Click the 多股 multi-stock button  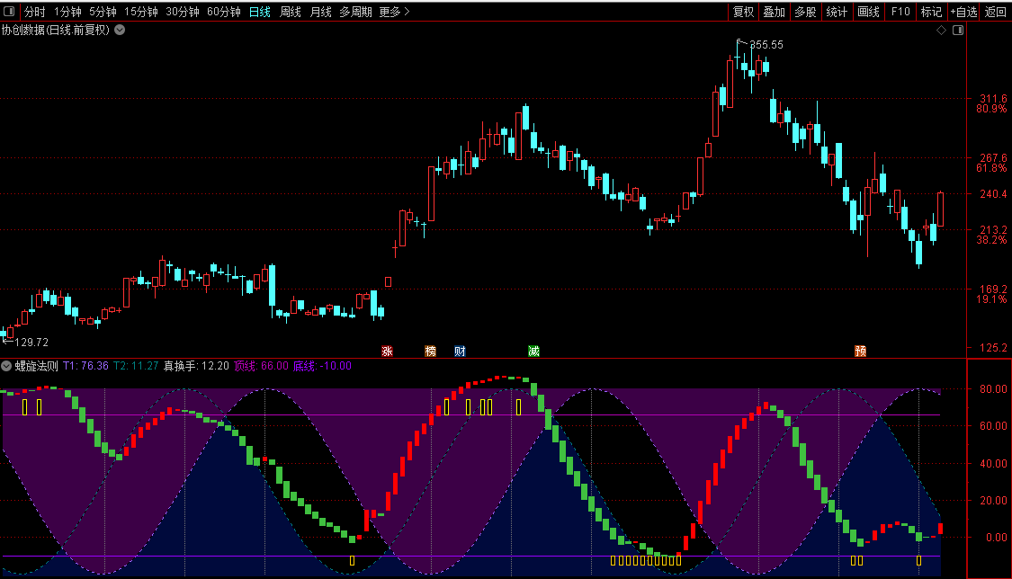coord(805,12)
